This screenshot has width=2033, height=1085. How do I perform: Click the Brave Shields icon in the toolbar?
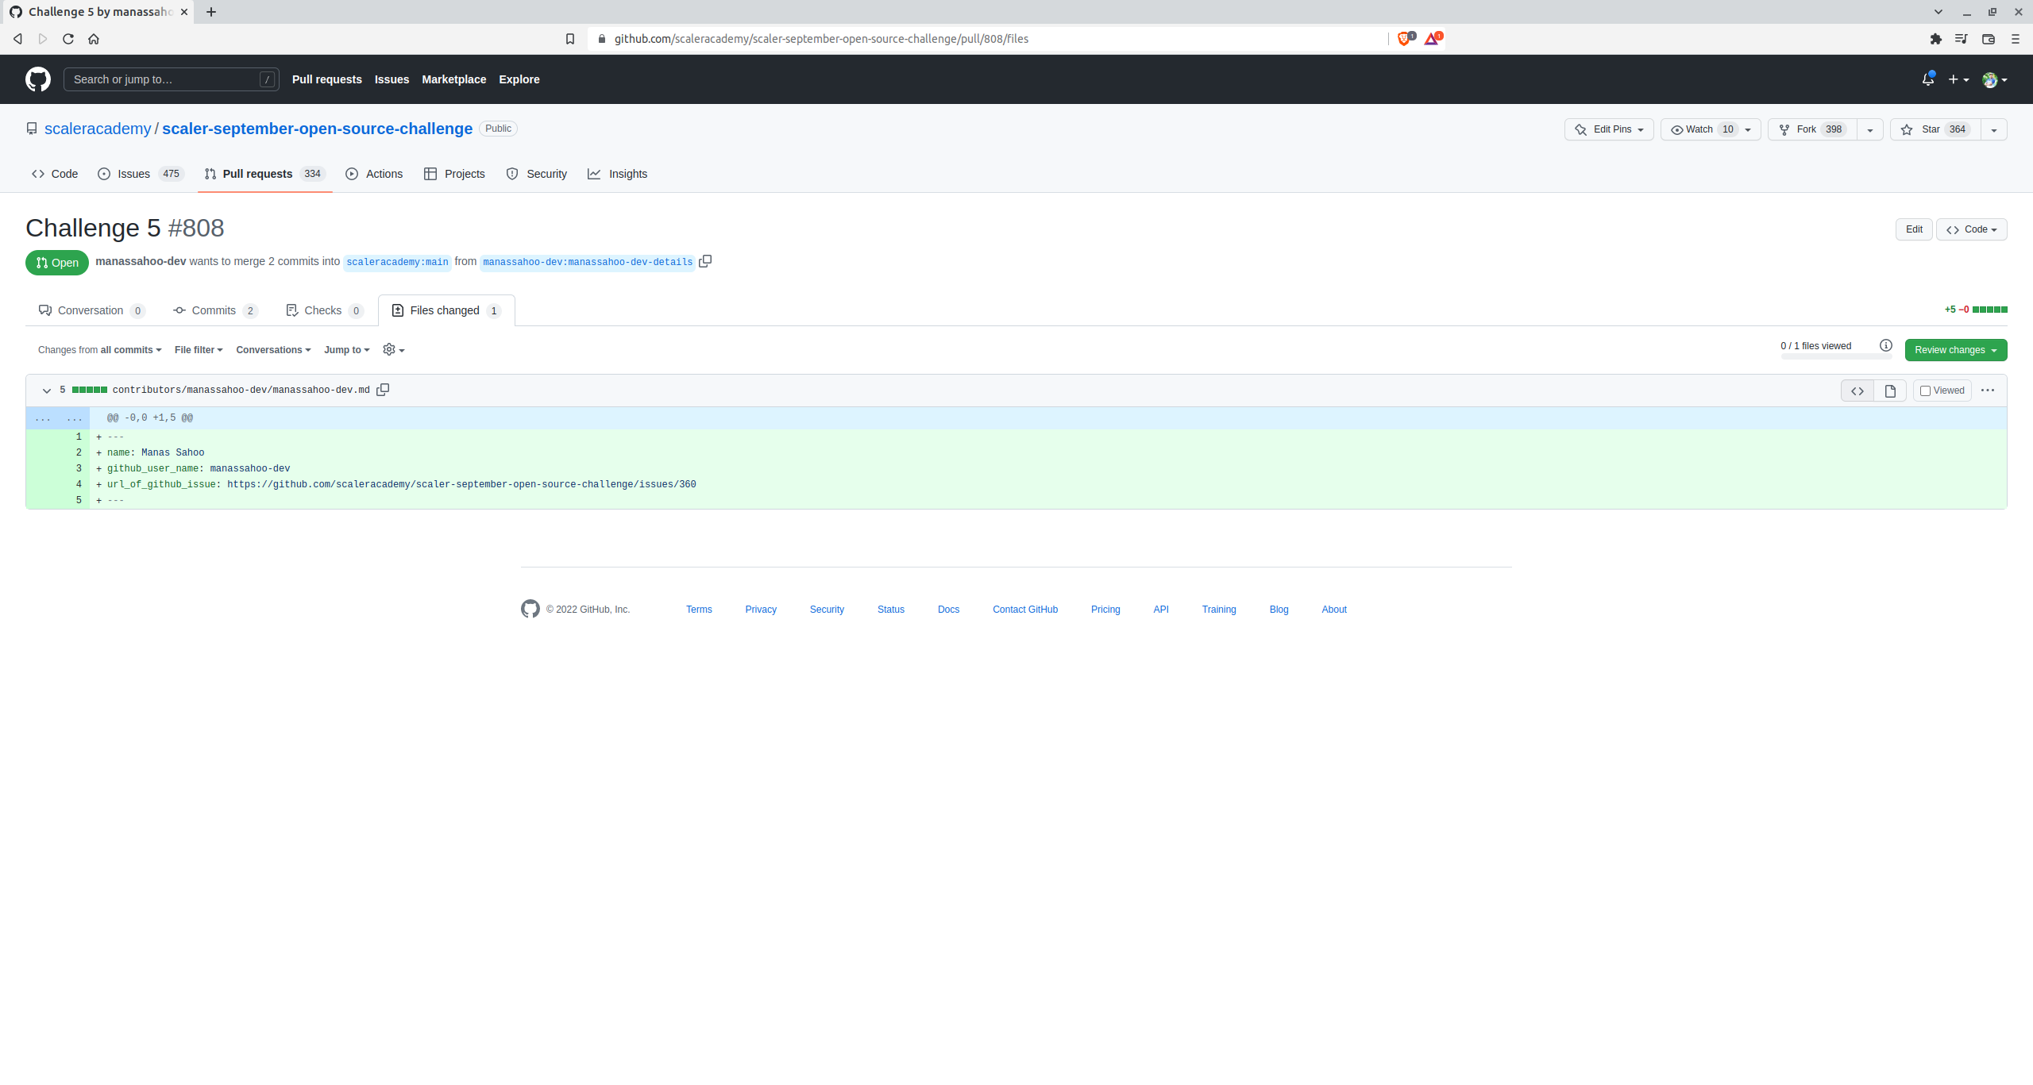point(1403,38)
